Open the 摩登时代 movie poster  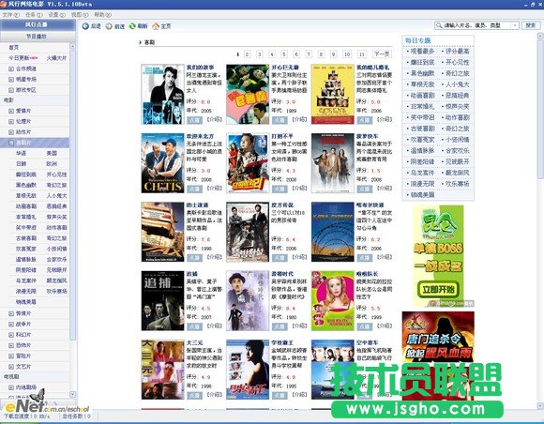248,301
